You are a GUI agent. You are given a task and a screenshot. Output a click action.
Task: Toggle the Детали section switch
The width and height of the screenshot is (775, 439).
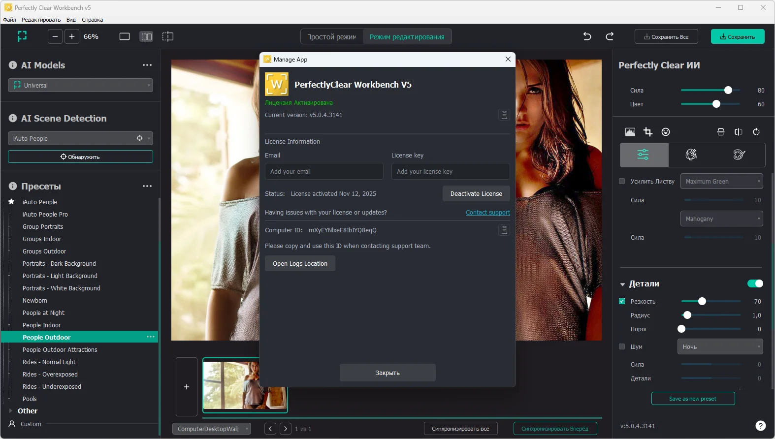click(x=755, y=283)
